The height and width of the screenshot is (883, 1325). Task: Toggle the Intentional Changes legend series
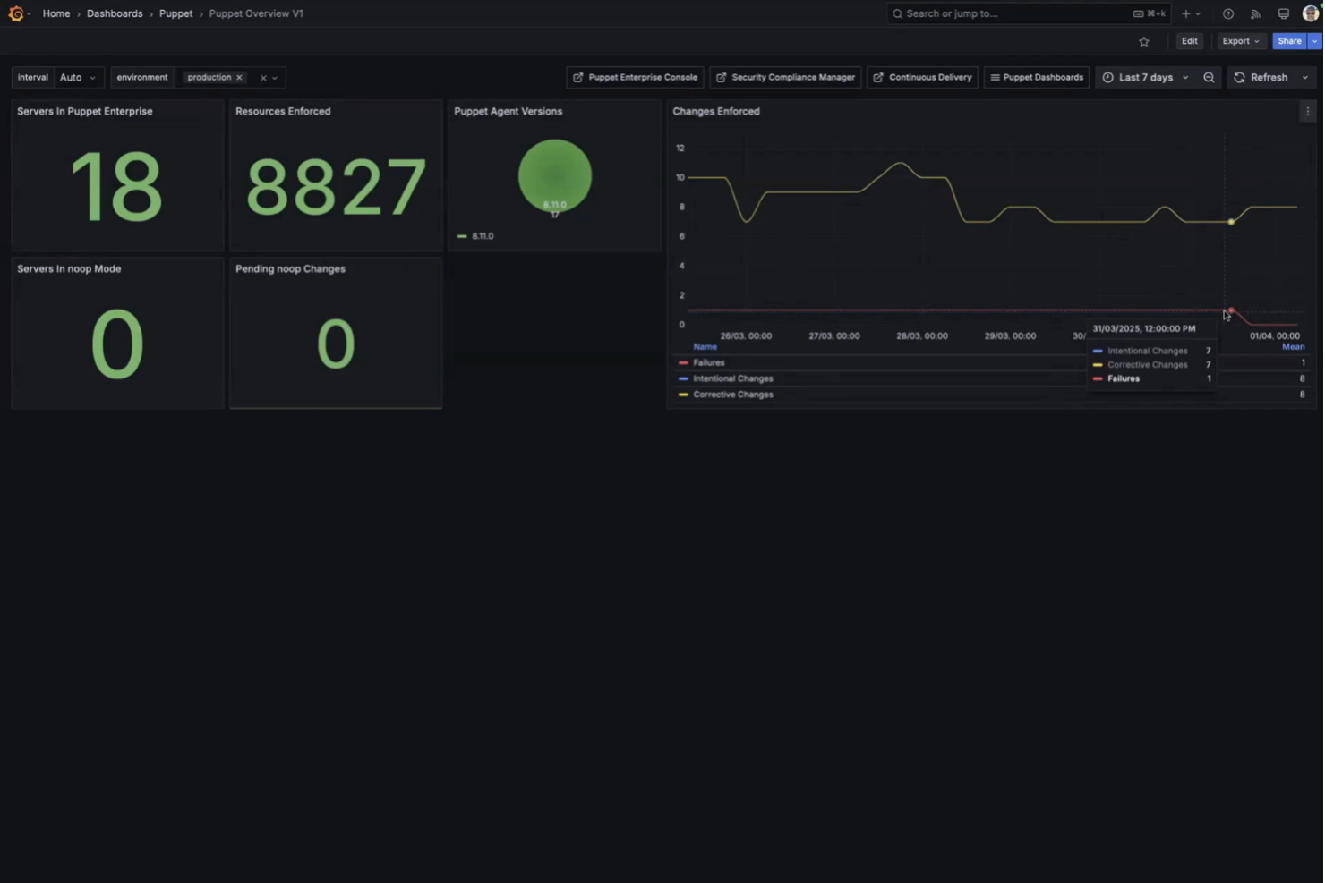coord(732,379)
